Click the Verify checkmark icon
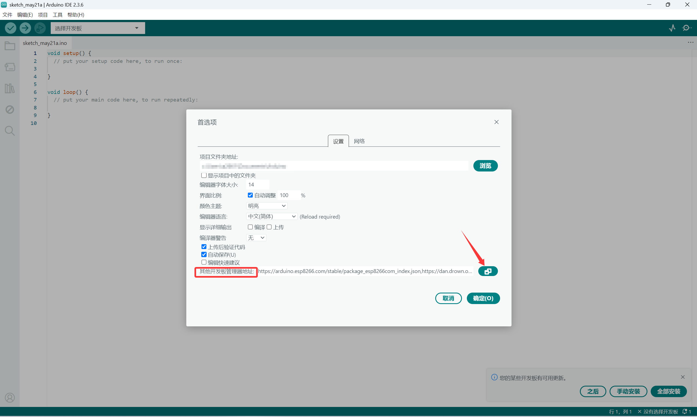 pyautogui.click(x=11, y=28)
